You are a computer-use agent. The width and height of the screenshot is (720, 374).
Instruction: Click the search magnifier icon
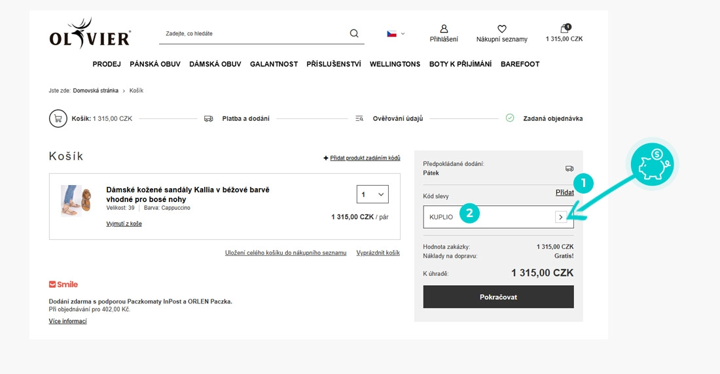coord(354,33)
